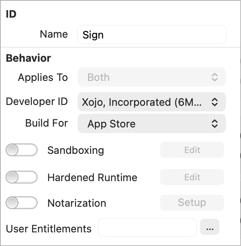This screenshot has width=241, height=246.
Task: Click the chevron arrows on Developer ID
Action: click(x=215, y=102)
